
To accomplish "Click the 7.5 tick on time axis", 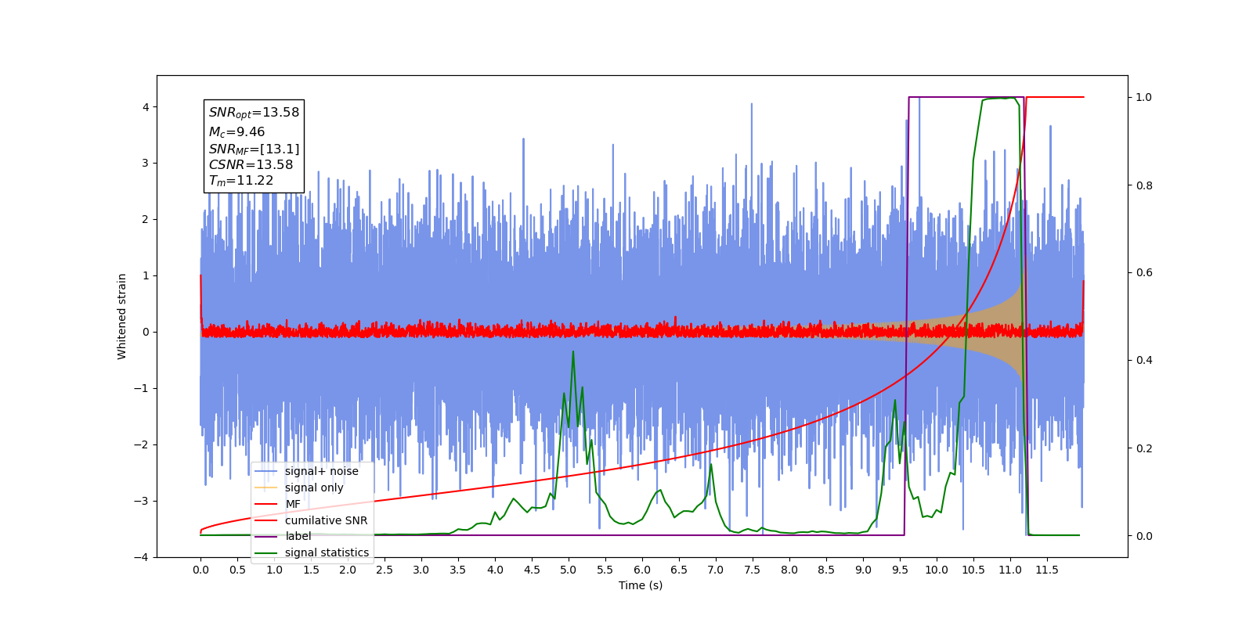I will click(x=753, y=570).
